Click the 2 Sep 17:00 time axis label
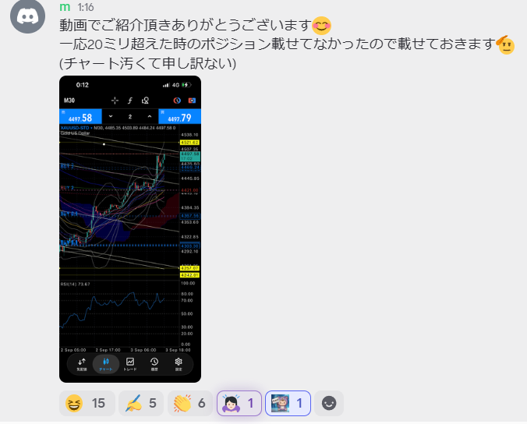The image size is (527, 424). 108,350
